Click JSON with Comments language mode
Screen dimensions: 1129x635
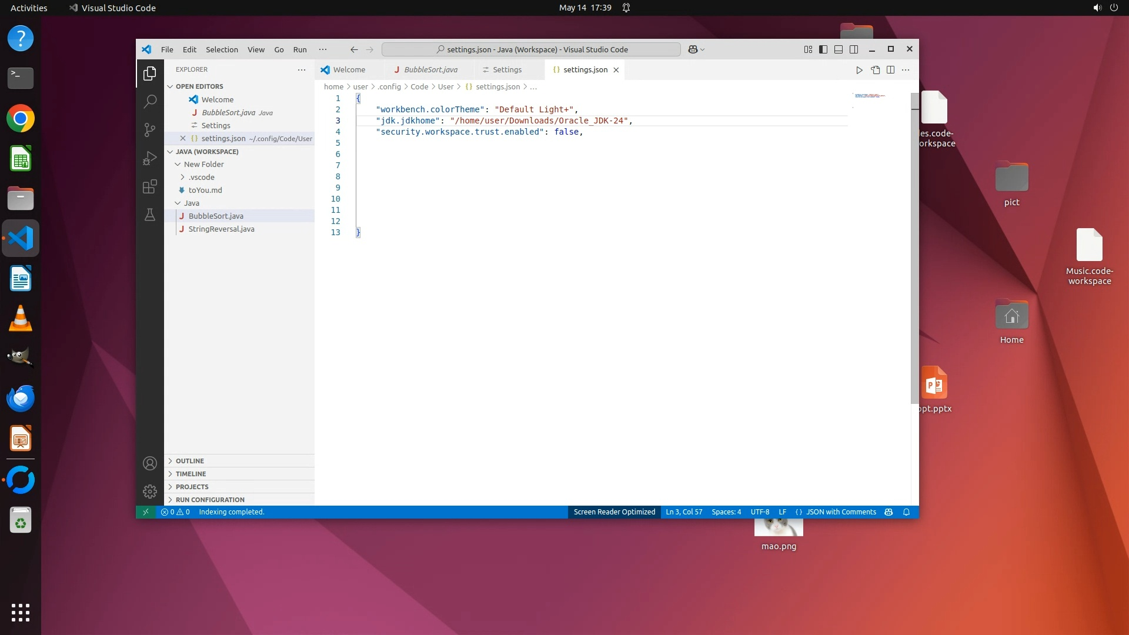click(841, 512)
